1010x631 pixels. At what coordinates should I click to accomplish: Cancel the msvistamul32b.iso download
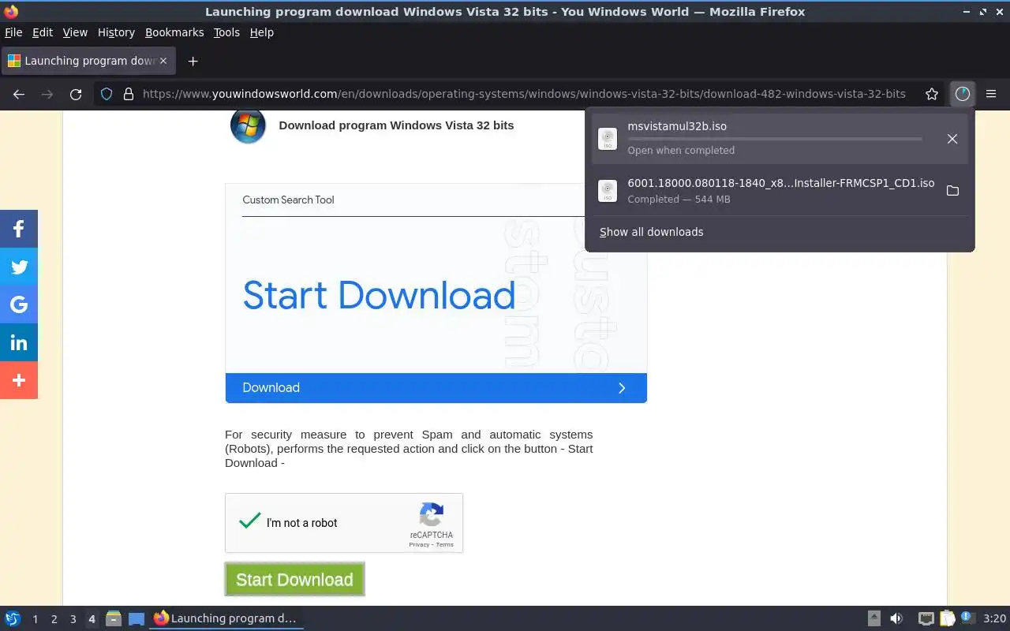pos(952,139)
